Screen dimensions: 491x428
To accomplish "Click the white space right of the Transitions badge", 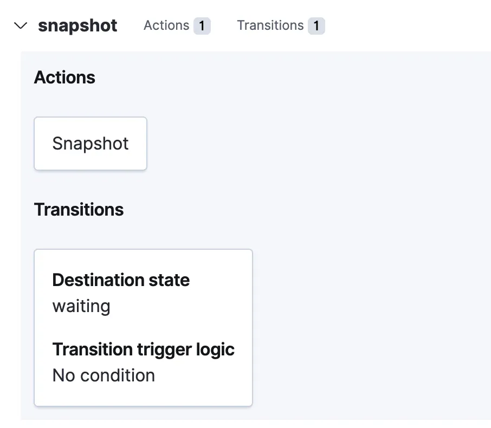I will click(406, 26).
